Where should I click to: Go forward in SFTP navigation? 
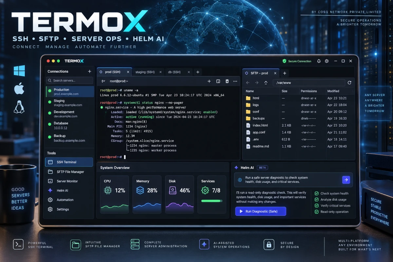[x=257, y=83]
